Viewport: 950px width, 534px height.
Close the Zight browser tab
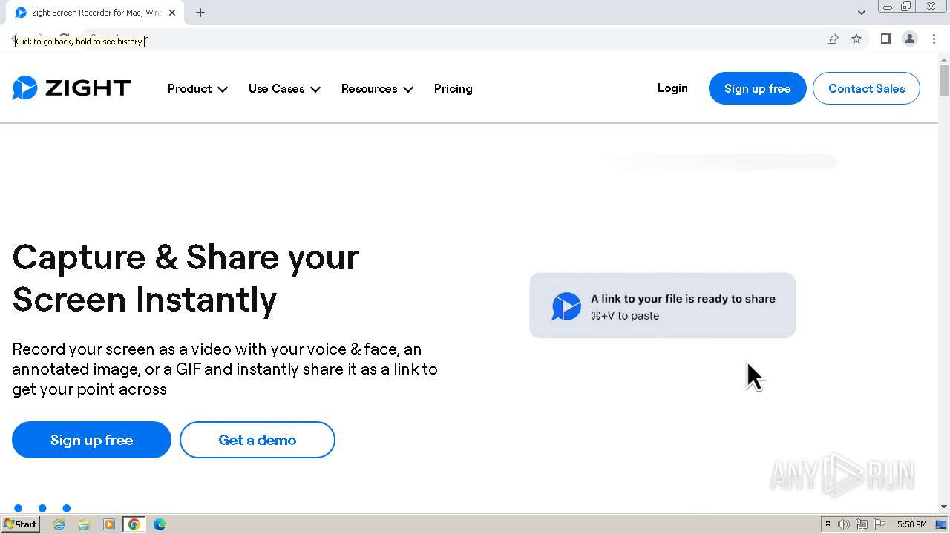[172, 13]
